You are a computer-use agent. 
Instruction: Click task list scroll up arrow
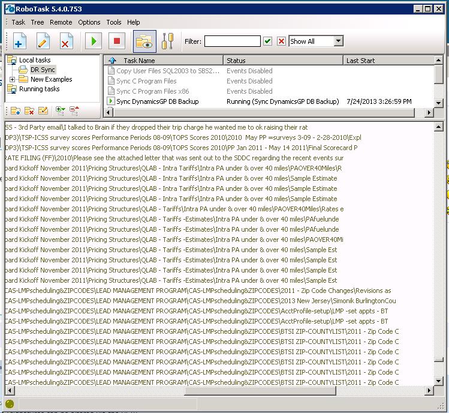tap(438, 60)
